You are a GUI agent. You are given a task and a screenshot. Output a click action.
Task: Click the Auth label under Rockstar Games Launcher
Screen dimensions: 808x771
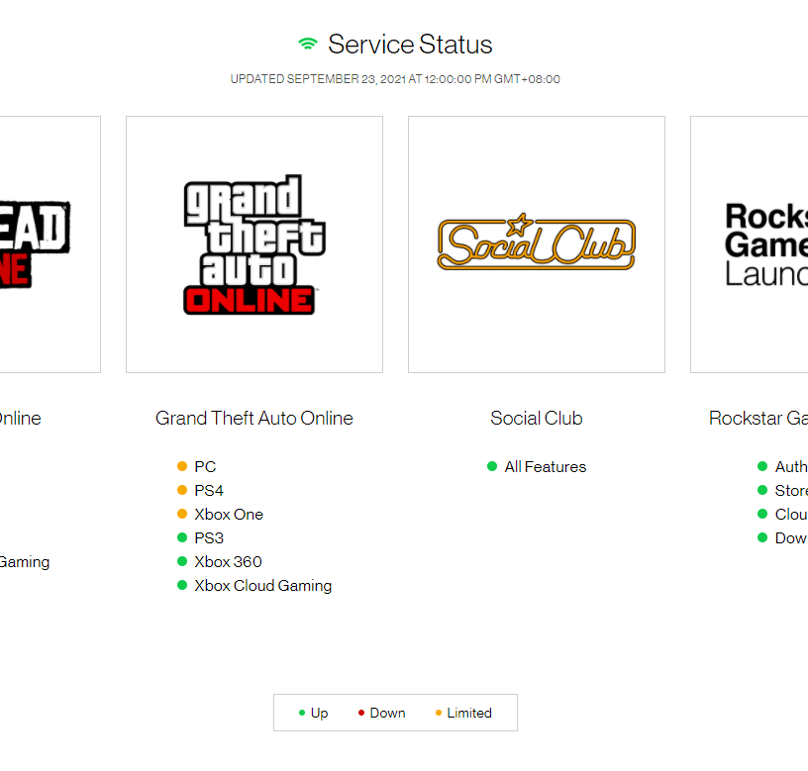(x=791, y=466)
